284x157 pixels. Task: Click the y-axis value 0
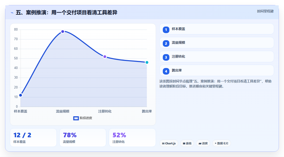pyautogui.click(x=17, y=107)
